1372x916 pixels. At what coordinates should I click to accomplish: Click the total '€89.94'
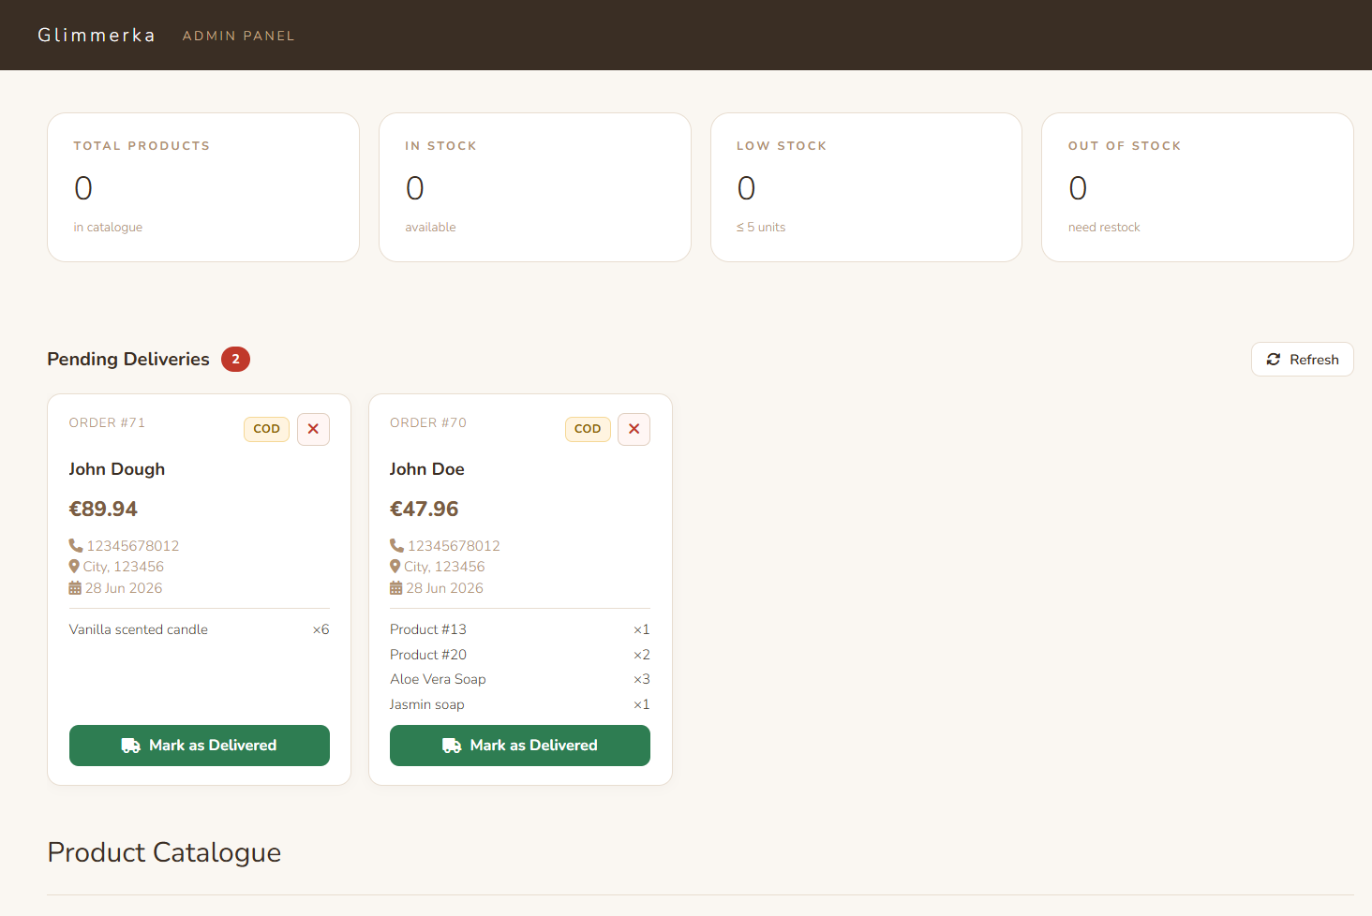tap(103, 510)
